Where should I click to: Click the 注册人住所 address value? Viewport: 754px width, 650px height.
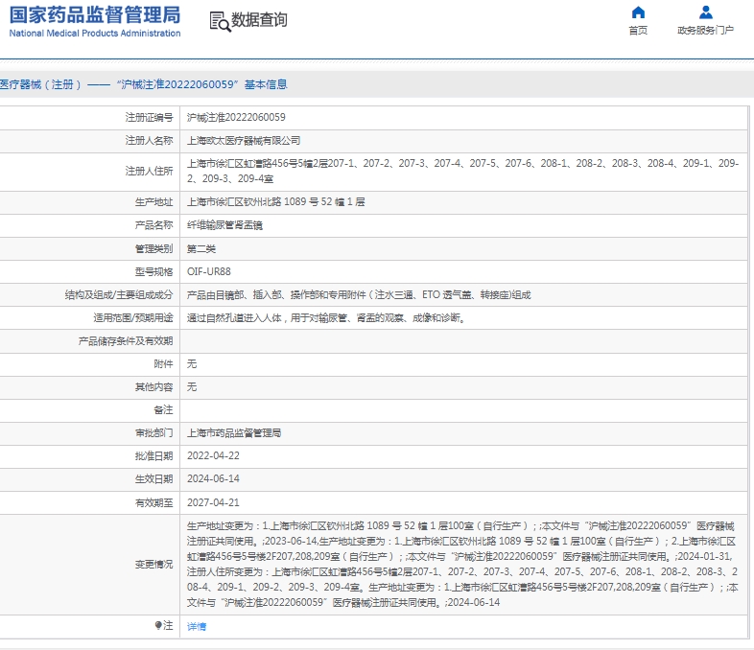point(462,171)
